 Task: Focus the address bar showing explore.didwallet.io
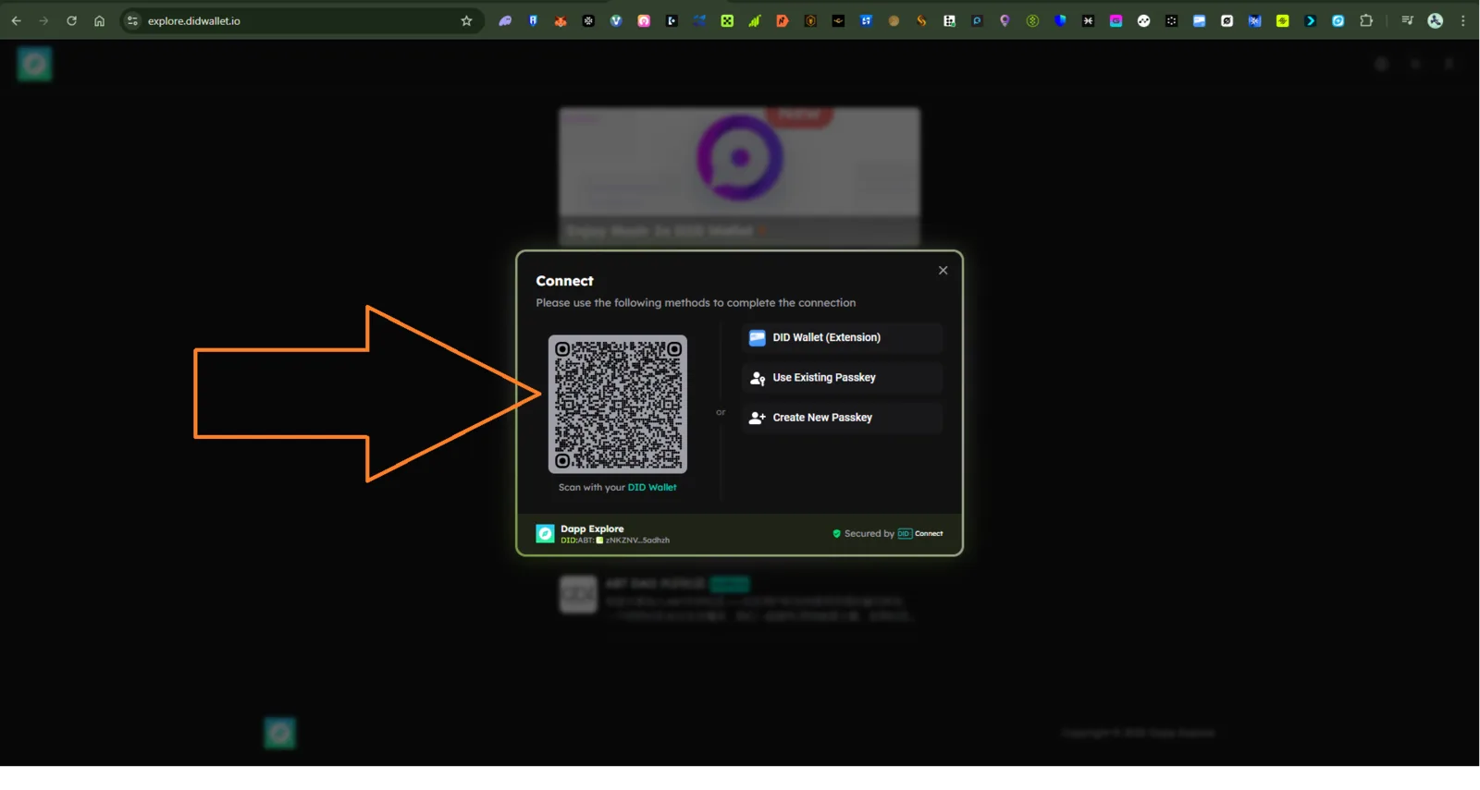click(301, 21)
